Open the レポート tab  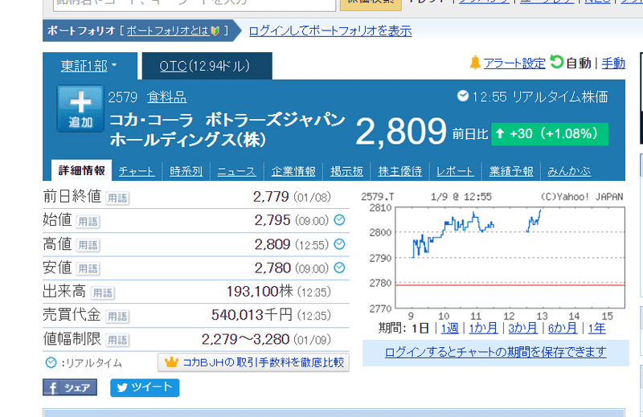455,171
